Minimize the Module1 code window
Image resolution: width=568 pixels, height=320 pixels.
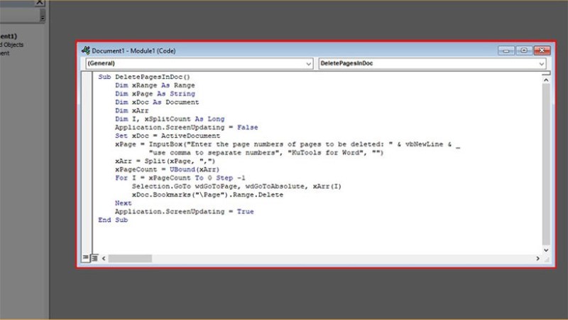(506, 50)
